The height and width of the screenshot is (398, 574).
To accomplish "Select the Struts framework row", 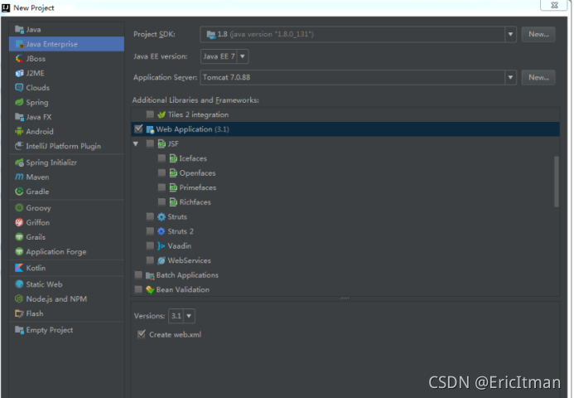I will [345, 216].
